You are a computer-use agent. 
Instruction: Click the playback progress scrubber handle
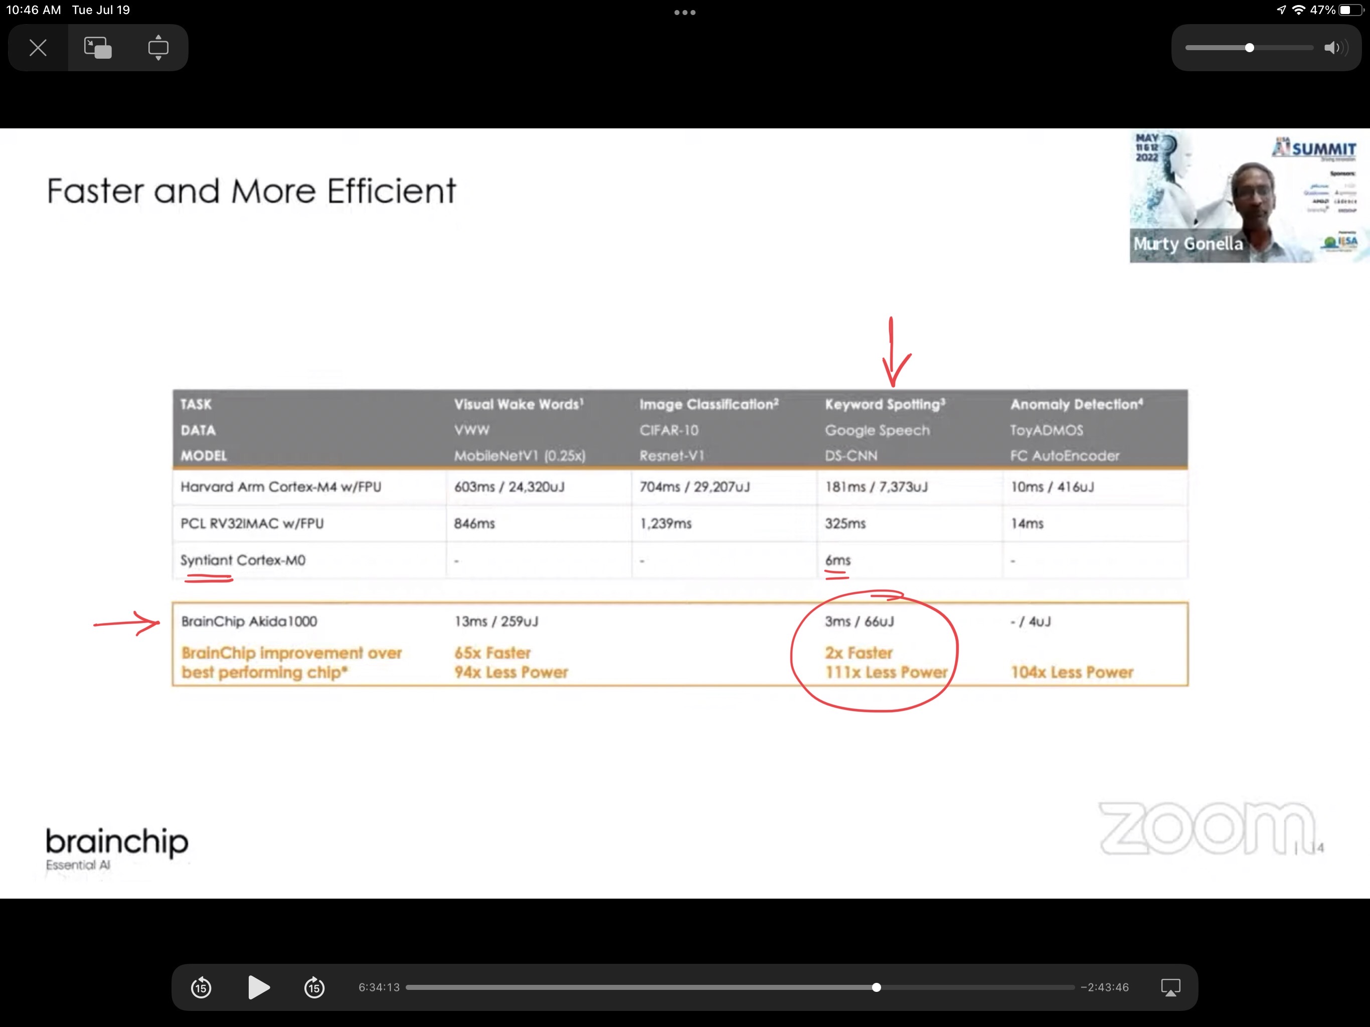pos(876,987)
